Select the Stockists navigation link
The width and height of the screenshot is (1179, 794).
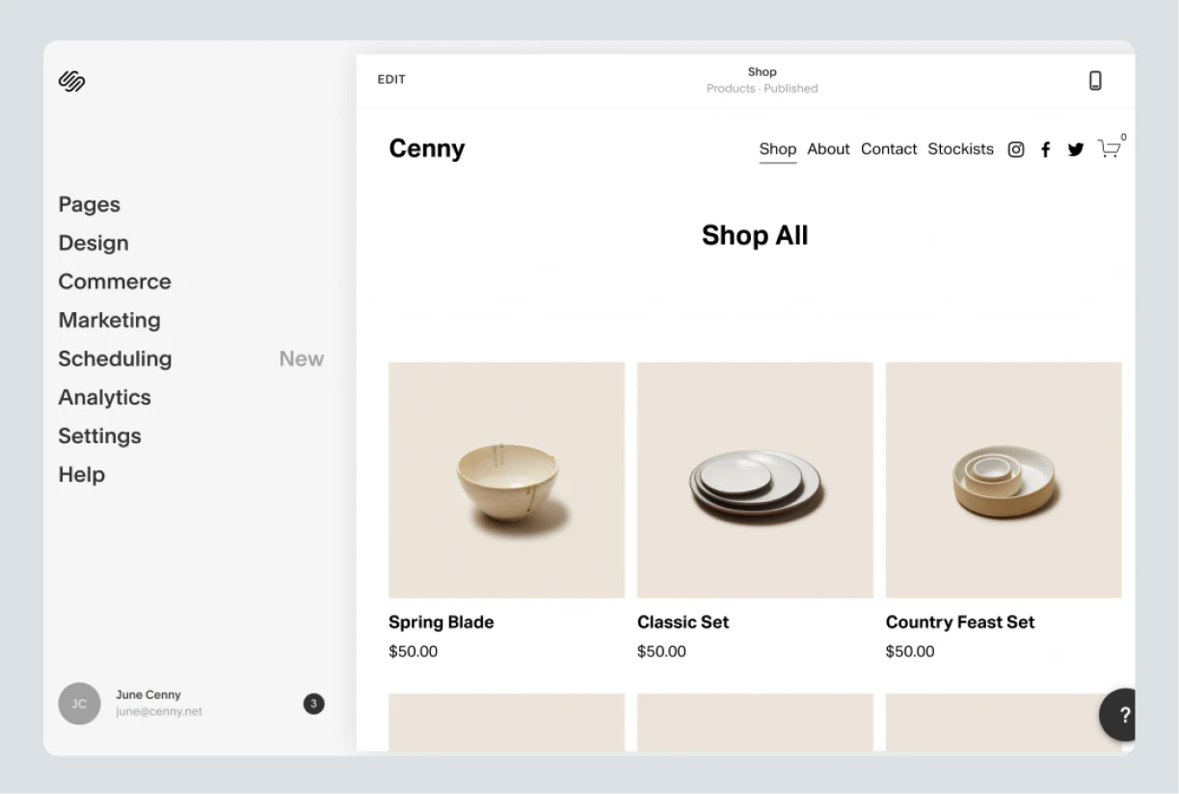pos(960,149)
